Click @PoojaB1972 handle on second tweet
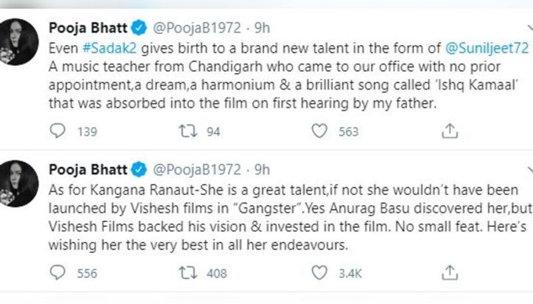533x304 pixels. point(197,170)
